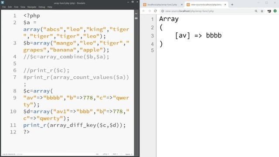Open the Edit menu in Brackets
This screenshot has width=279, height=157.
point(10,7)
